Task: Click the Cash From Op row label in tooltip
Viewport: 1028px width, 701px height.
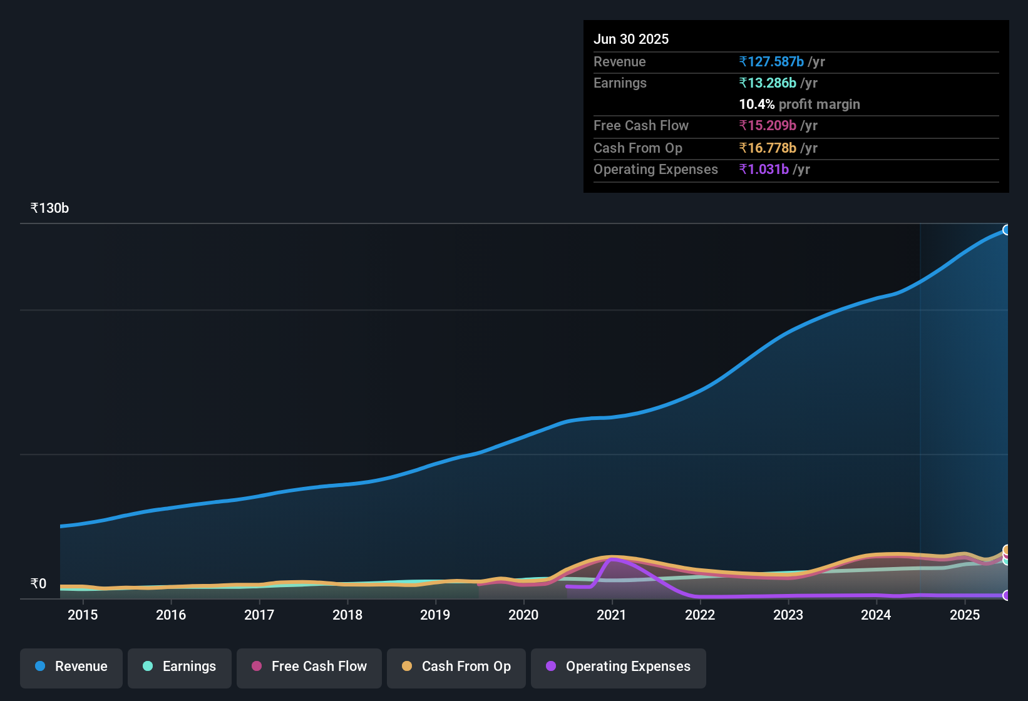Action: (x=638, y=148)
